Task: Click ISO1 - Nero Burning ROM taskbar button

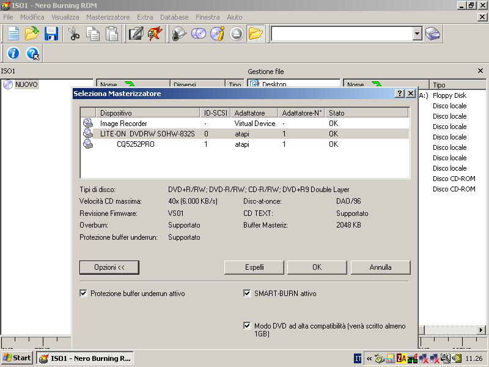Action: pos(85,358)
